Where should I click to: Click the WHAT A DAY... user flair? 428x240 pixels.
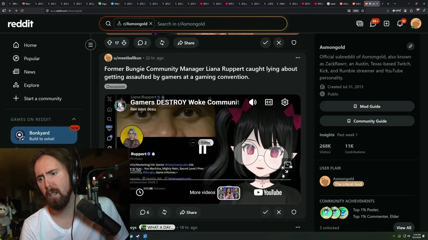coord(157,227)
